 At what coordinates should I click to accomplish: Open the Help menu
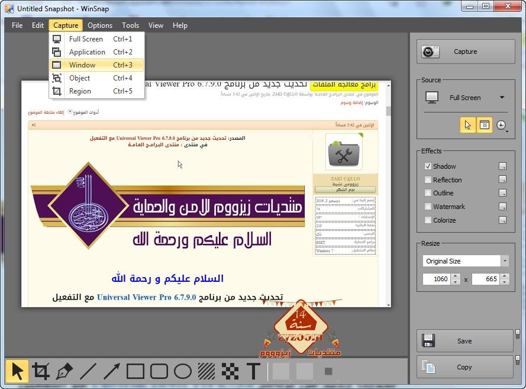tap(180, 25)
